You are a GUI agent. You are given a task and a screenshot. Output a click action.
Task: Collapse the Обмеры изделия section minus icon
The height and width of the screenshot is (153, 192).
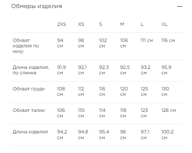click(180, 6)
